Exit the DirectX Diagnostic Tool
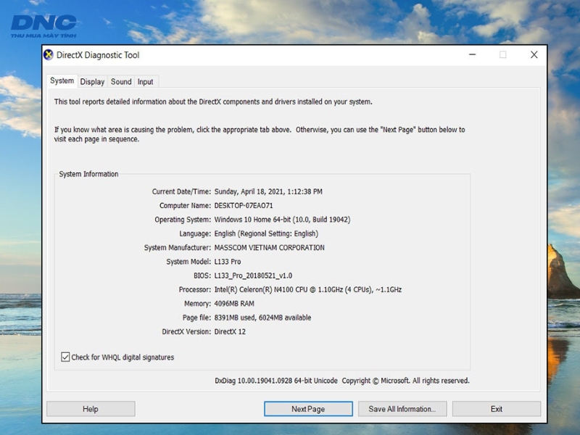 [497, 409]
